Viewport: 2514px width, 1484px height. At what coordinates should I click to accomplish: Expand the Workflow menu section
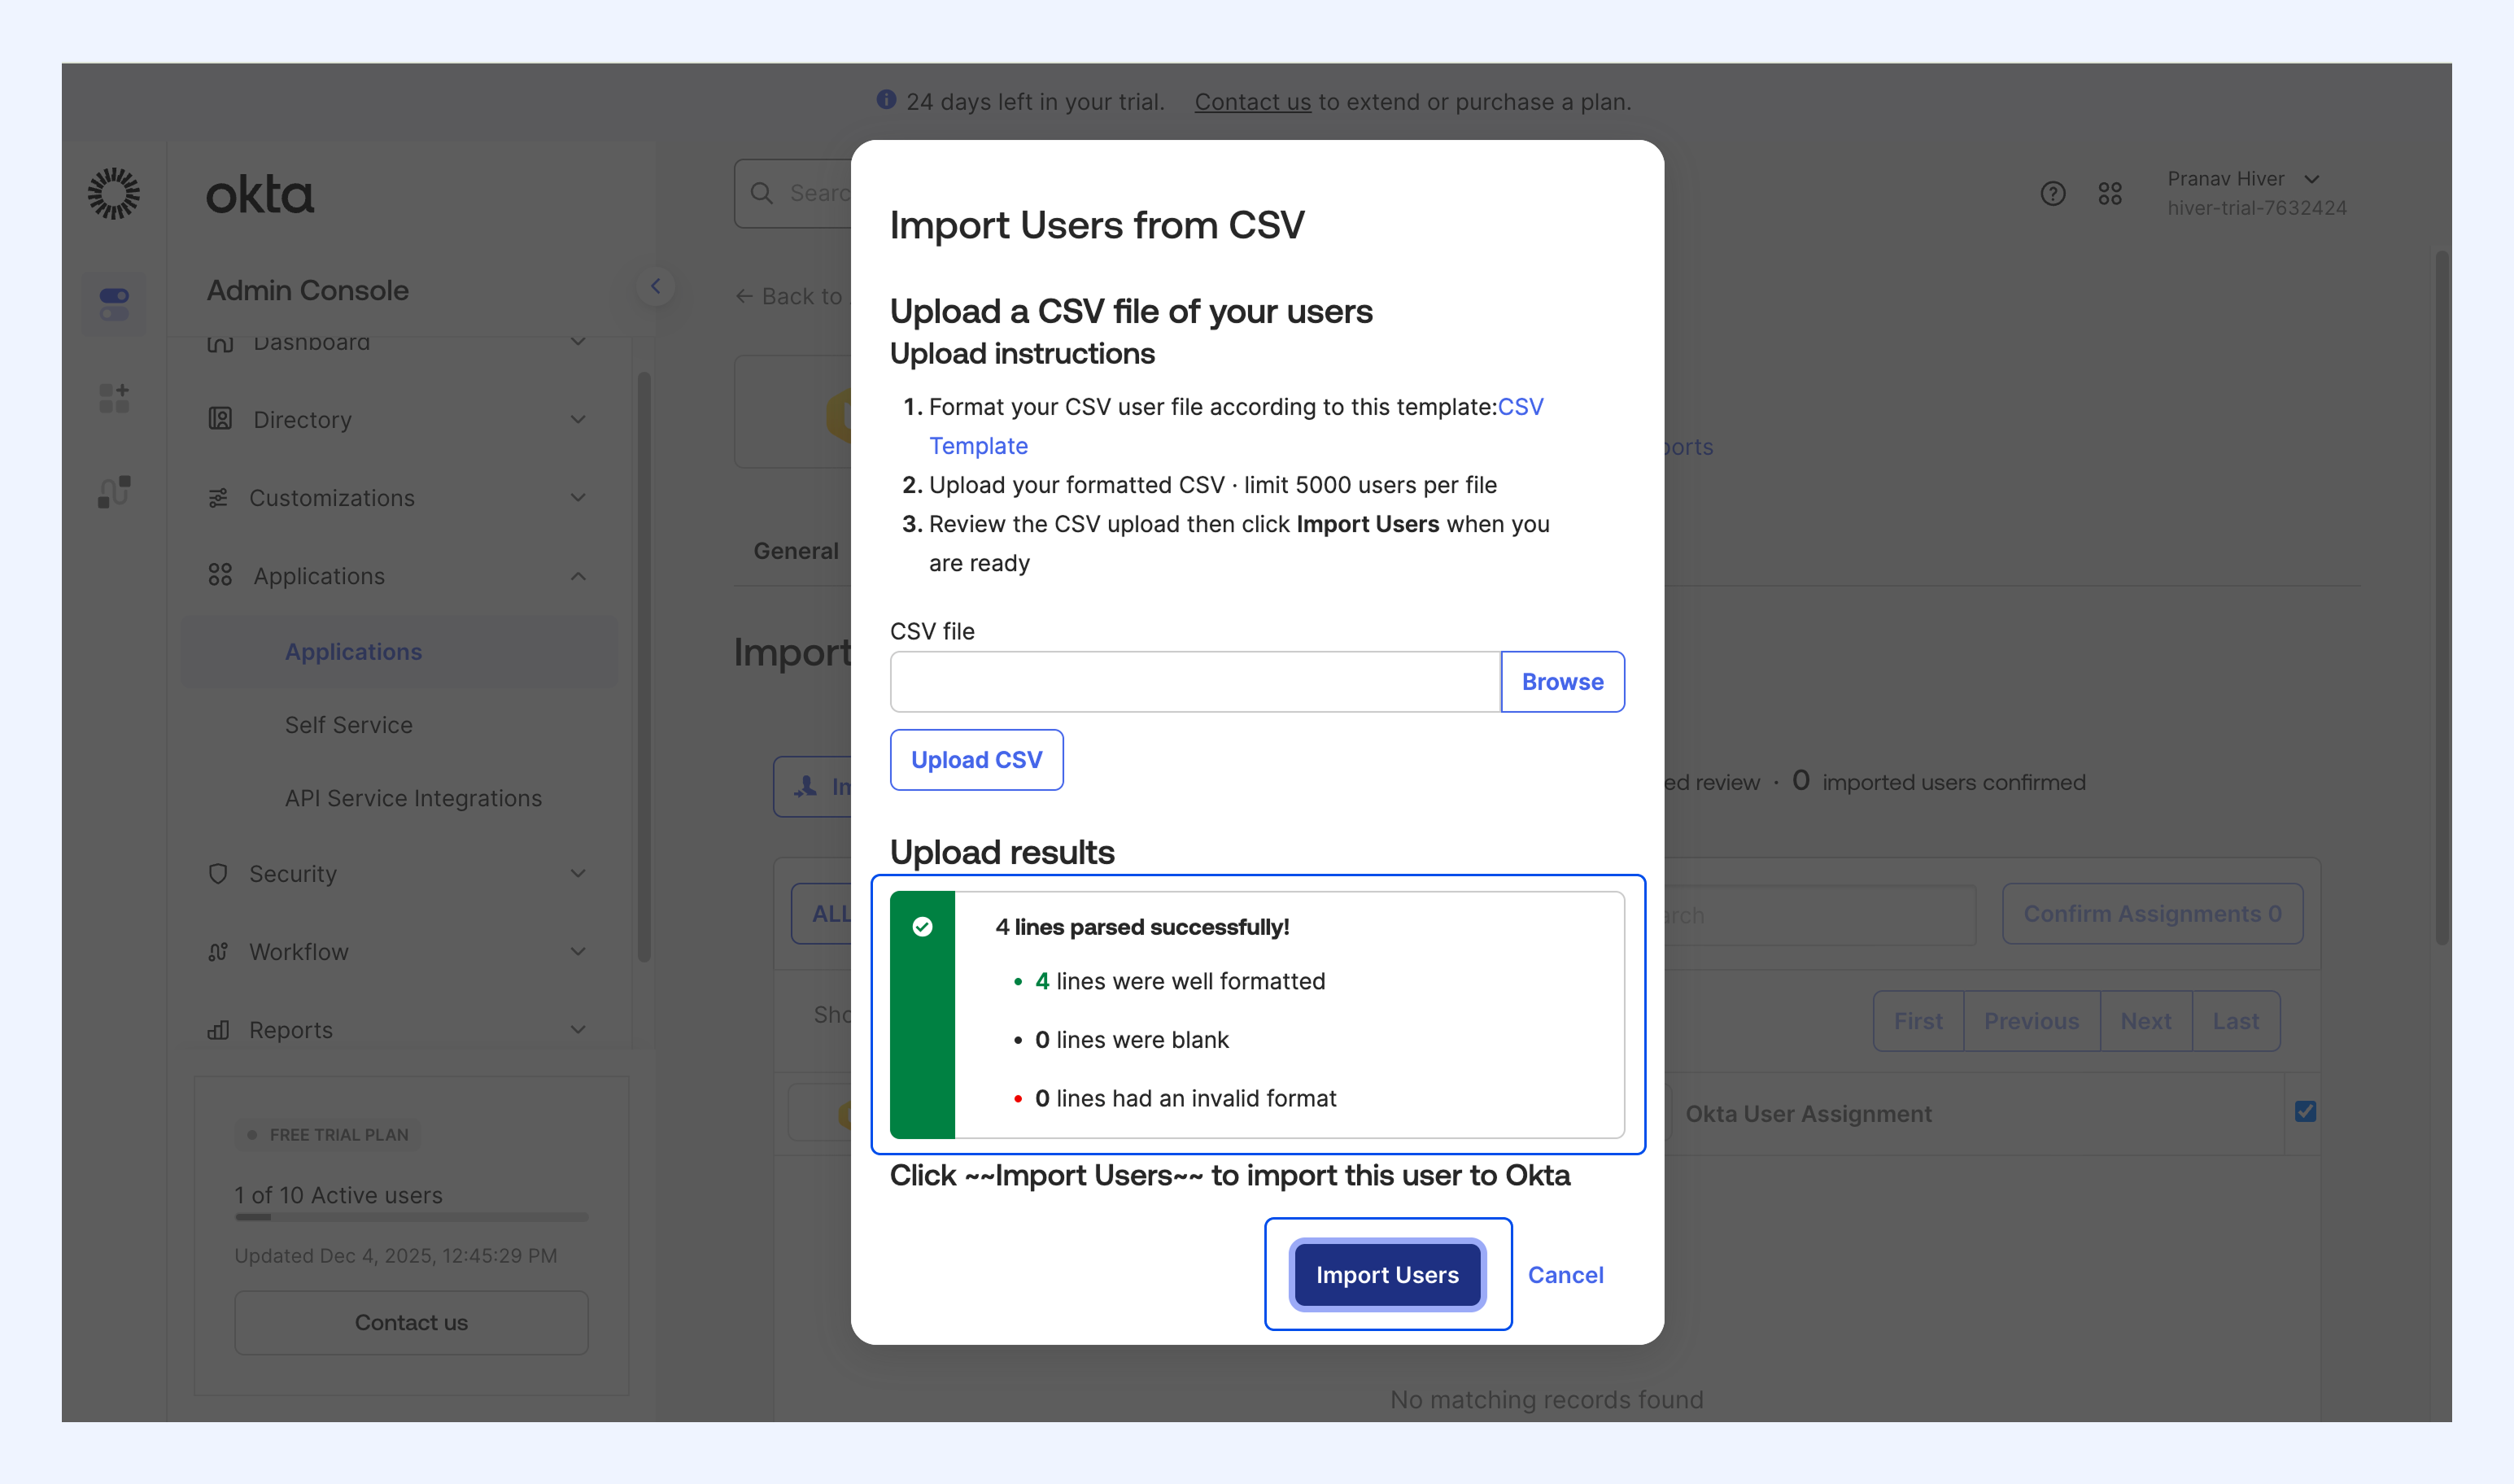pos(578,951)
